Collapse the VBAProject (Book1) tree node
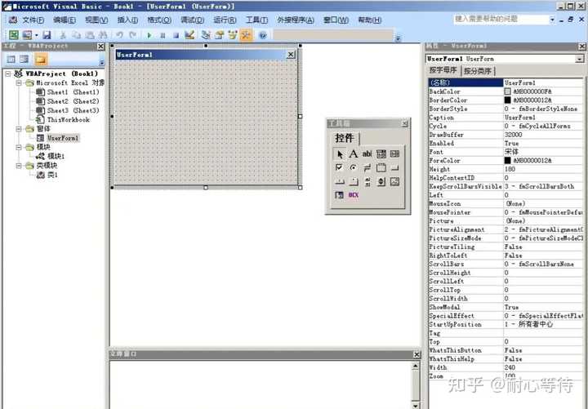 tap(8, 73)
